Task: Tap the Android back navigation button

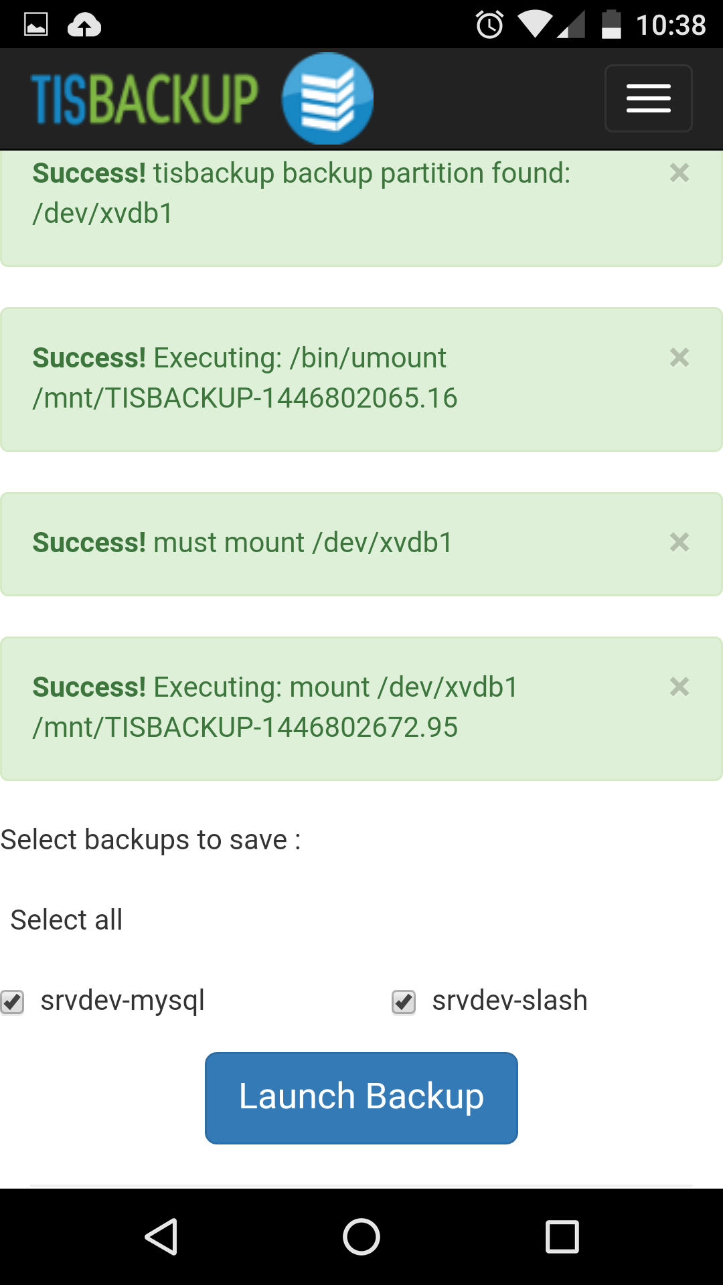Action: 161,1236
